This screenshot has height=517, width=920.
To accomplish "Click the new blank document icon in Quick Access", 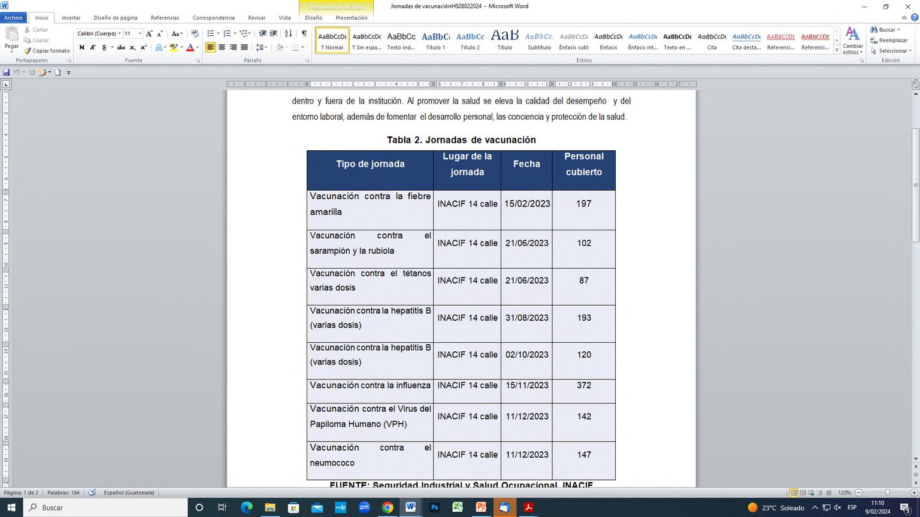I will [58, 72].
